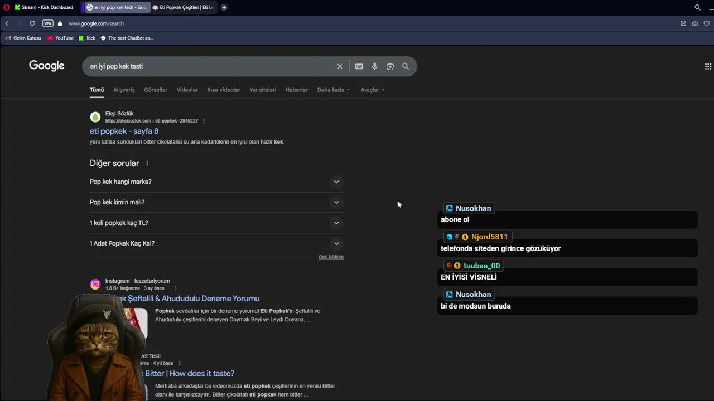Click the padlock site security icon
This screenshot has width=714, height=401.
(60, 23)
